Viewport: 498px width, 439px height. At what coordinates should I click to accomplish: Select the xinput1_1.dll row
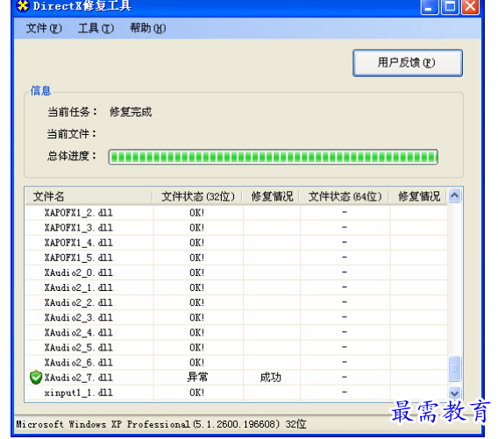coord(237,393)
